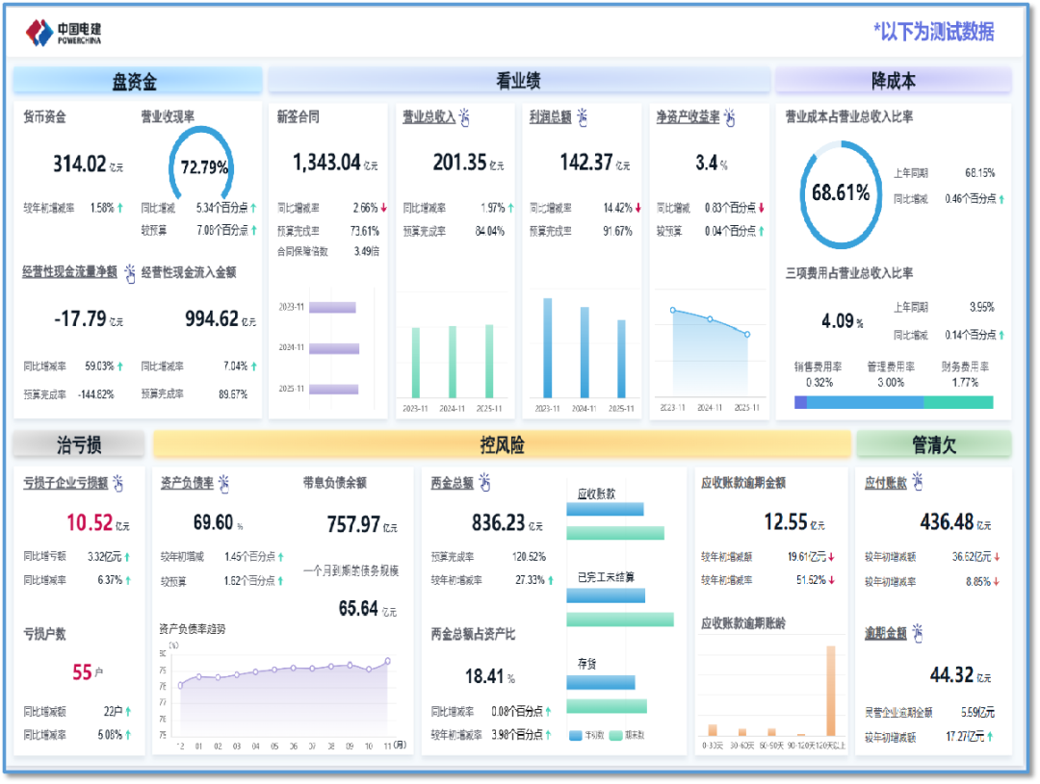Click the 两金总额 value 836.23
This screenshot has height=784, width=1040.
tap(498, 523)
